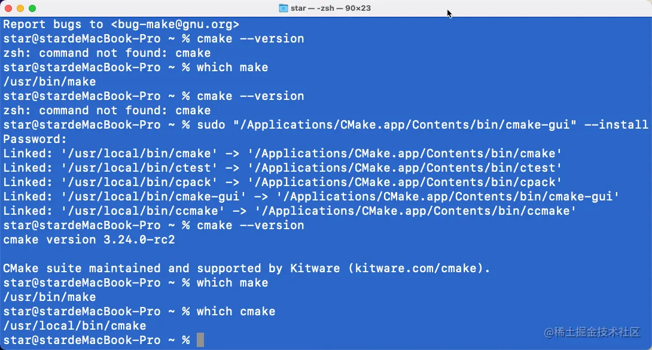Click the last '/usr/bin/make' output line
Image resolution: width=652 pixels, height=350 pixels.
50,297
